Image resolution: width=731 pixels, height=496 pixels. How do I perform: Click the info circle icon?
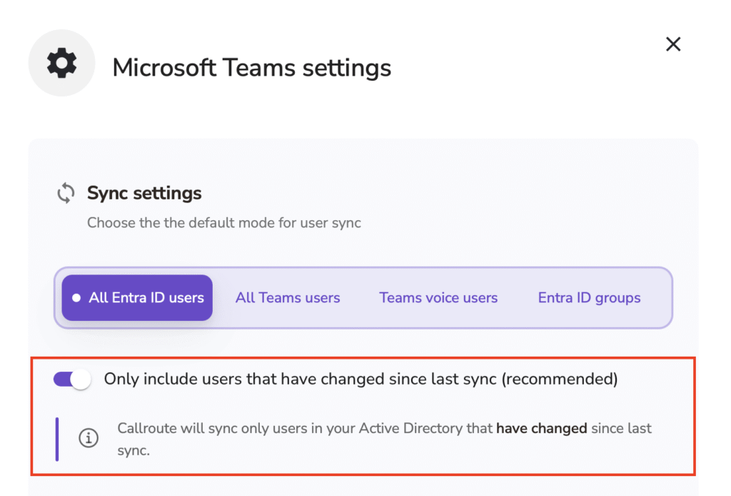point(89,439)
